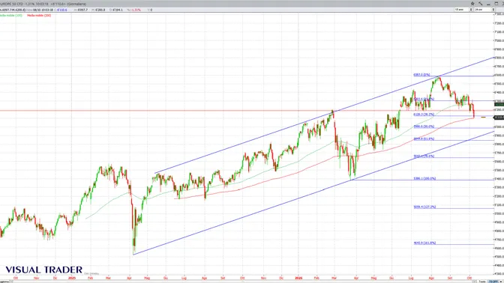
Task: Click the small arrow at bottom-right corner
Action: click(502, 282)
